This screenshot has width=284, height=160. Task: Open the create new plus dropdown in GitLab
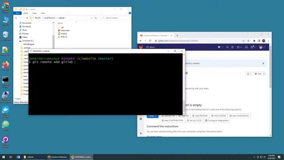point(220,47)
